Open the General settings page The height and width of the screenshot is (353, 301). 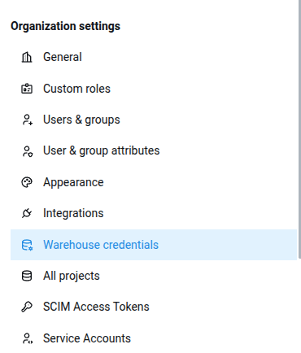[x=154, y=57]
